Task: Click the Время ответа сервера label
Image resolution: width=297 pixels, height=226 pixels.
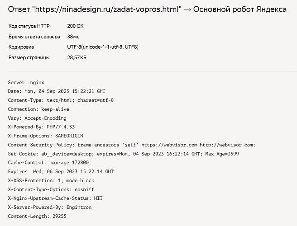Action: pos(34,37)
